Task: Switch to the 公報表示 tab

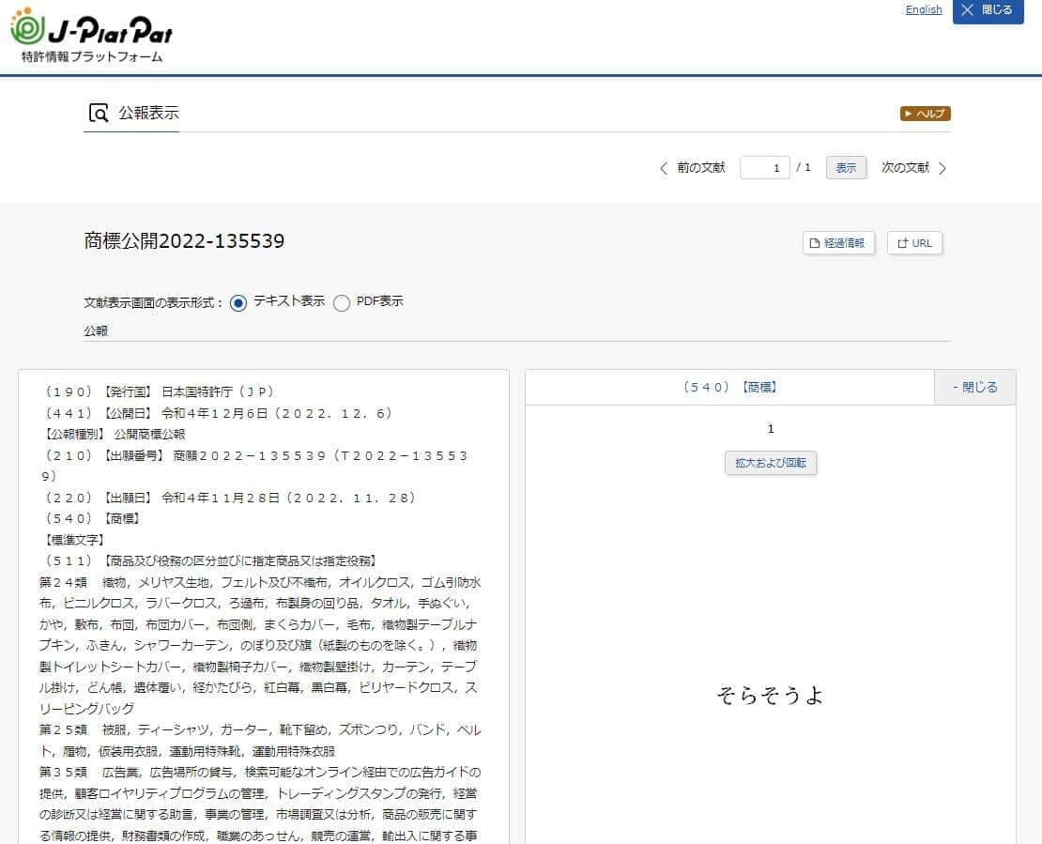Action: [147, 113]
